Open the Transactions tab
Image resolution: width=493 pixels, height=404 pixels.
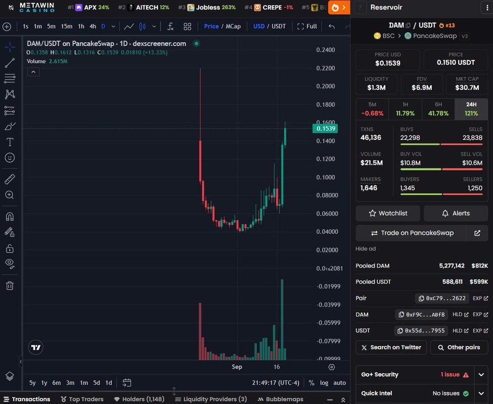point(27,399)
